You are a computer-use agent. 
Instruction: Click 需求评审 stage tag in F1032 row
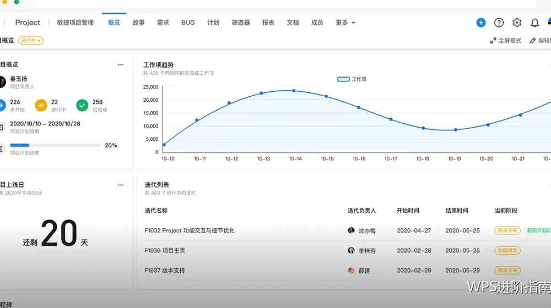507,230
